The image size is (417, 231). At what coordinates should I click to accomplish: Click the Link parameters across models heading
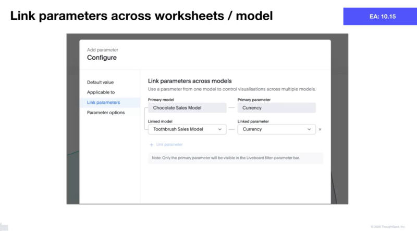(190, 81)
